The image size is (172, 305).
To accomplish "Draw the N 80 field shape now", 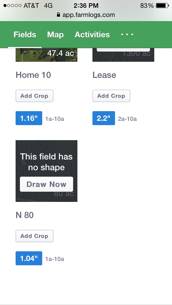I will click(46, 184).
